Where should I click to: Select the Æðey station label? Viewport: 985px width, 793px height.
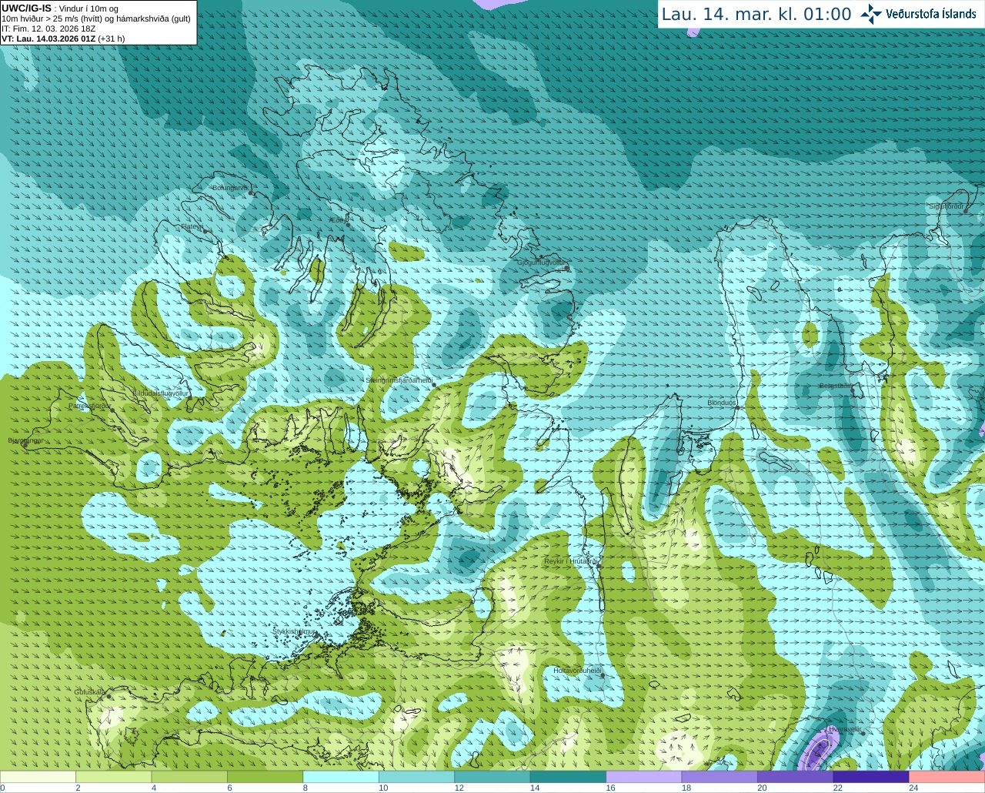(x=336, y=220)
